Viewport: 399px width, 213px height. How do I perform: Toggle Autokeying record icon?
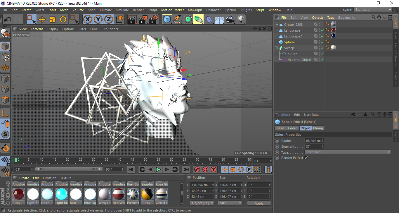pyautogui.click(x=205, y=169)
